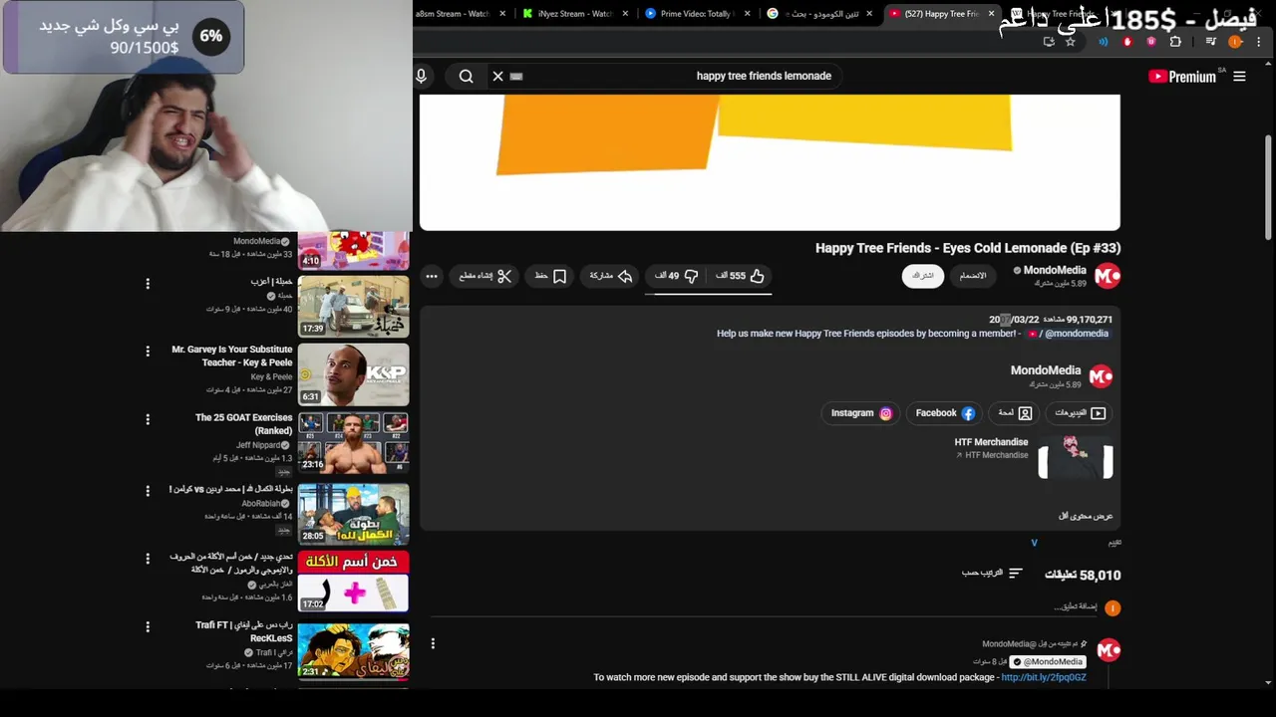
Task: Dislike the video (49 thousand)
Action: point(676,276)
